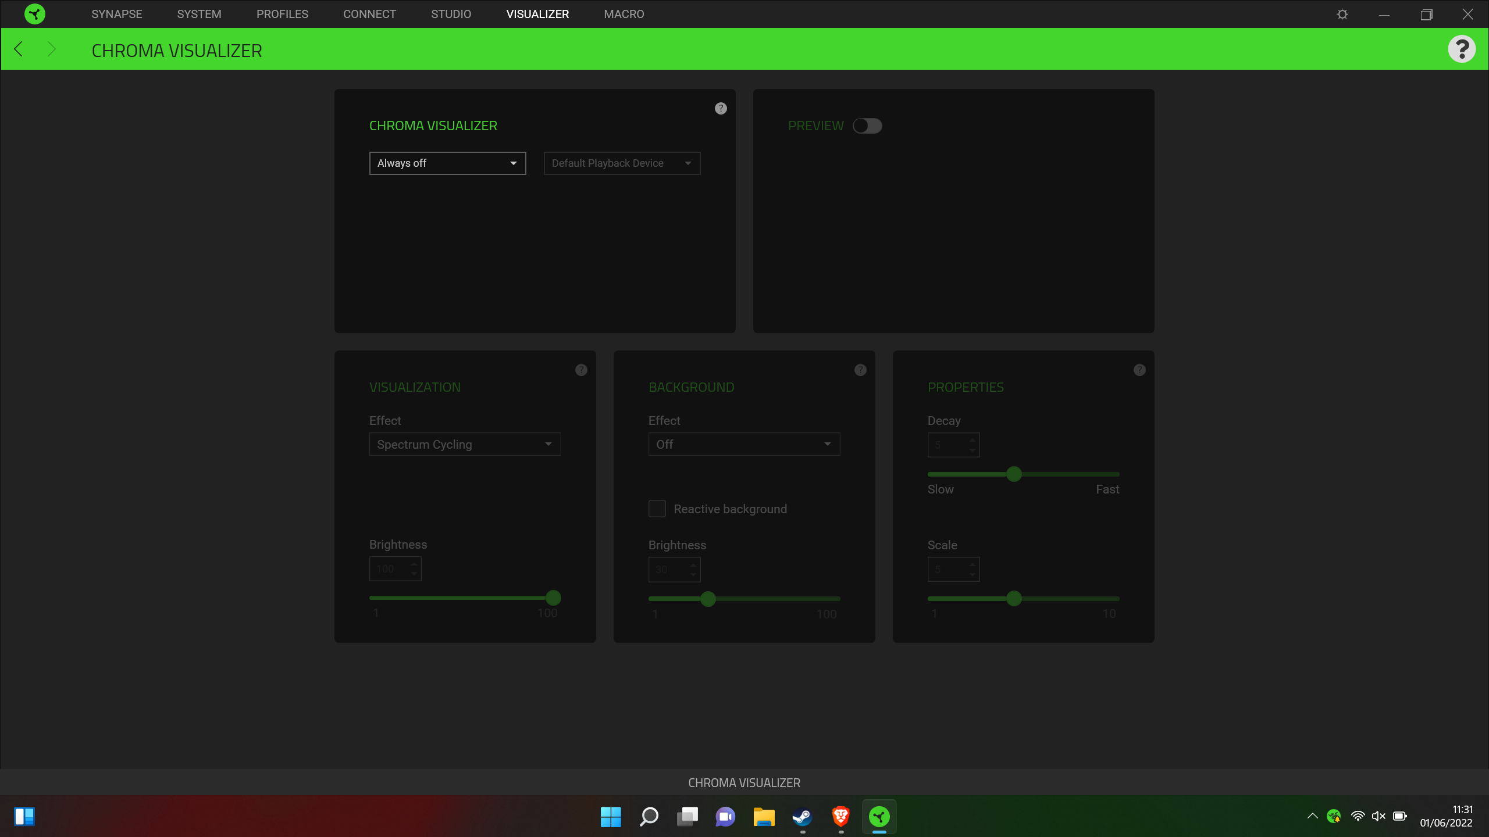Click the back navigation arrow
1489x837 pixels.
coord(18,49)
